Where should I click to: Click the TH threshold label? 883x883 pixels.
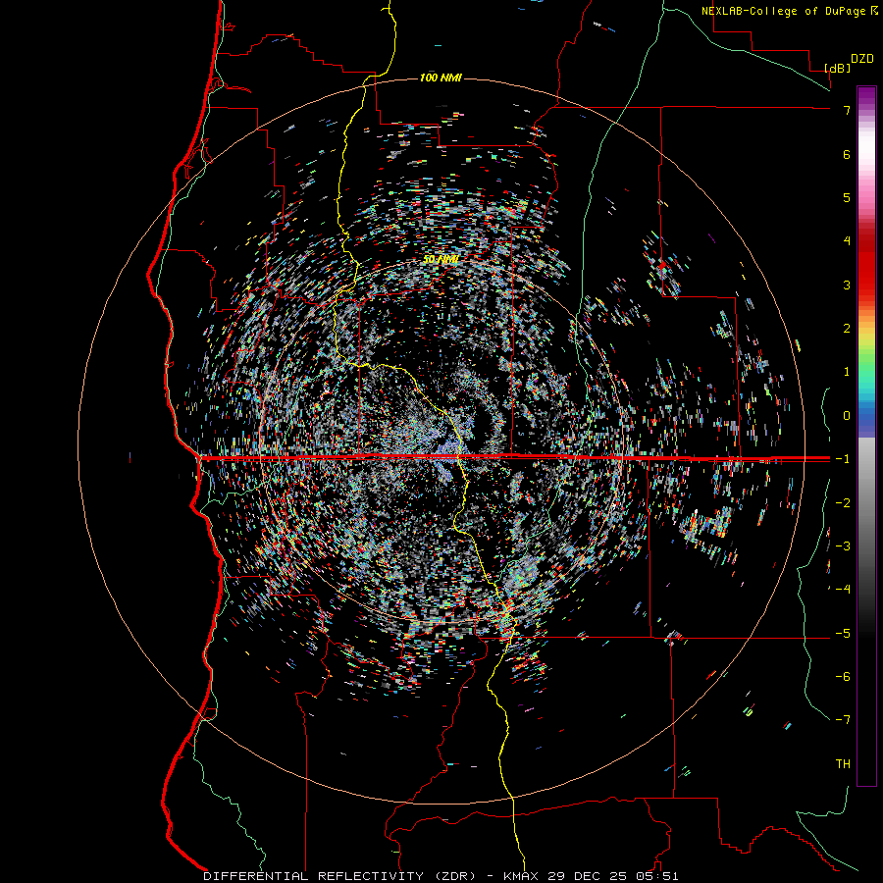coord(843,764)
